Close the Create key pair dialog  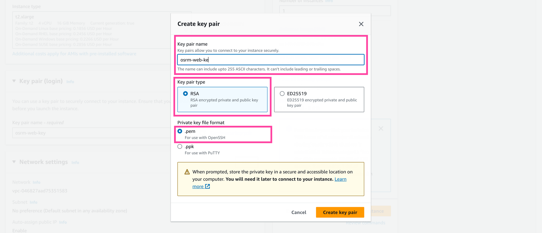point(361,24)
